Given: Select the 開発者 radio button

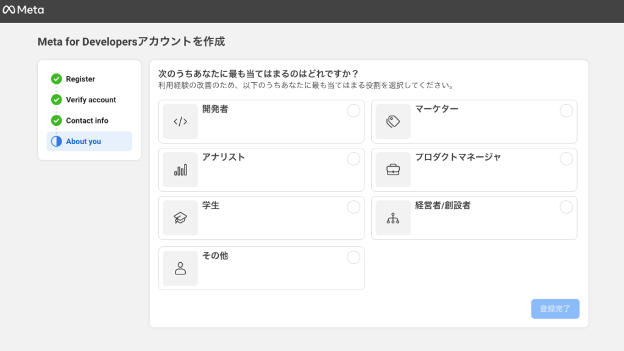Looking at the screenshot, I should pos(353,111).
